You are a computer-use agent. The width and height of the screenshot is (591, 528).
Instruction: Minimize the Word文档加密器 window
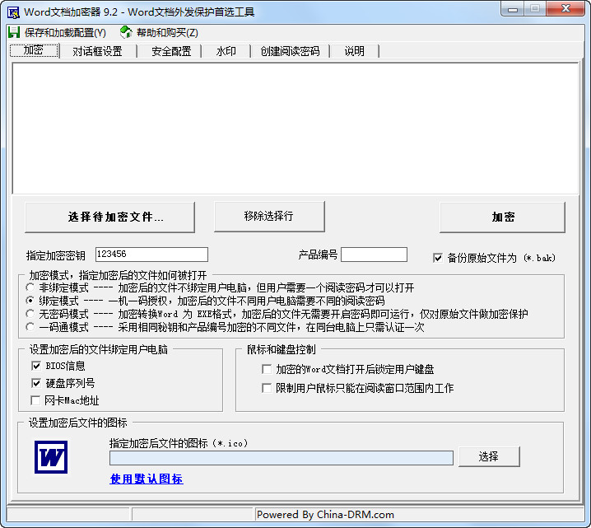(x=513, y=9)
